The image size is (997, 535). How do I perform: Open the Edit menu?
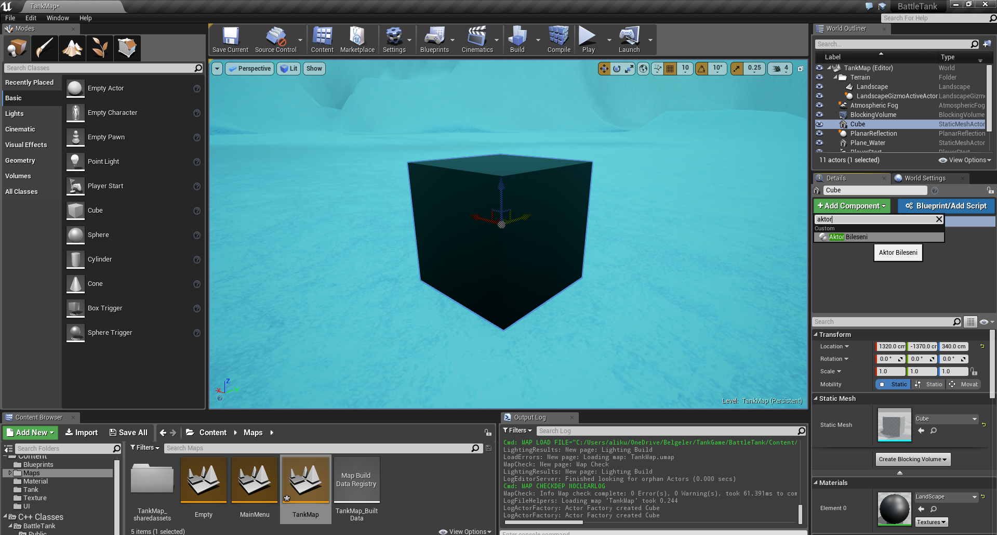[31, 18]
